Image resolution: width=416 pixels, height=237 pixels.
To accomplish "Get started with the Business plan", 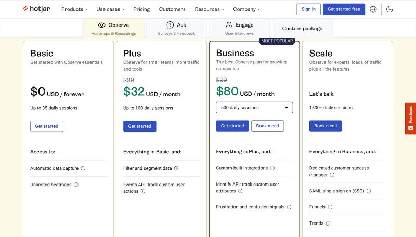I will click(x=232, y=126).
